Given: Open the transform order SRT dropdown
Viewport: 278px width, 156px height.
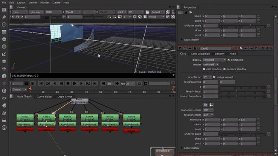Looking at the screenshot, I should (208, 110).
